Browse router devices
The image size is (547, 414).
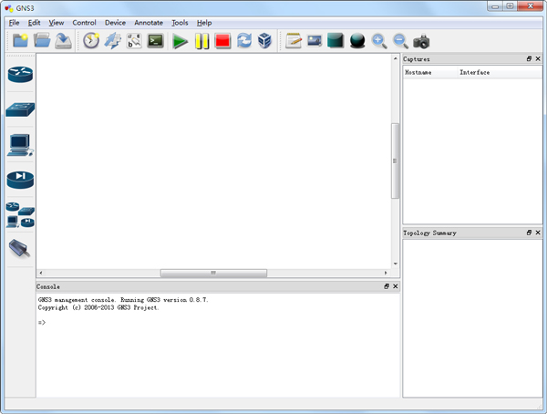[20, 75]
